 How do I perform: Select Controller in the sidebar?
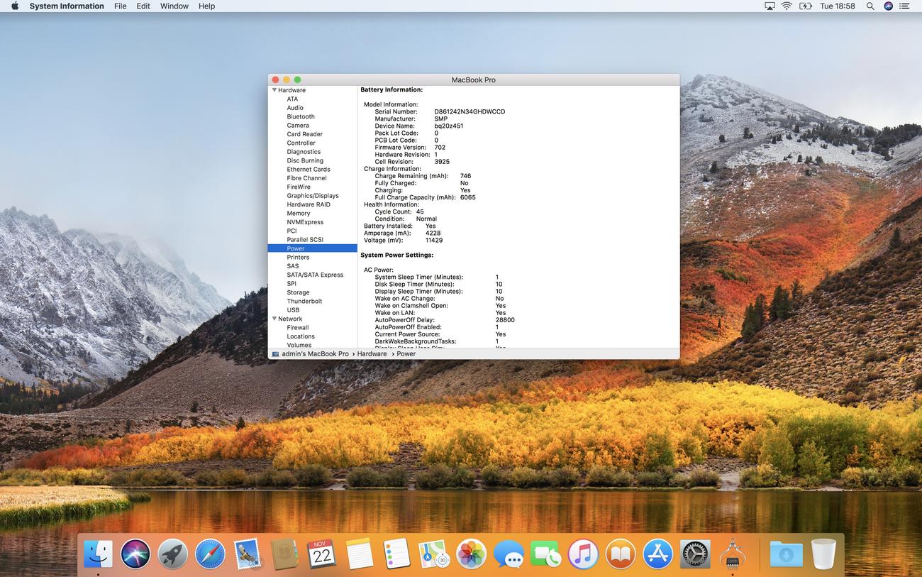click(301, 143)
